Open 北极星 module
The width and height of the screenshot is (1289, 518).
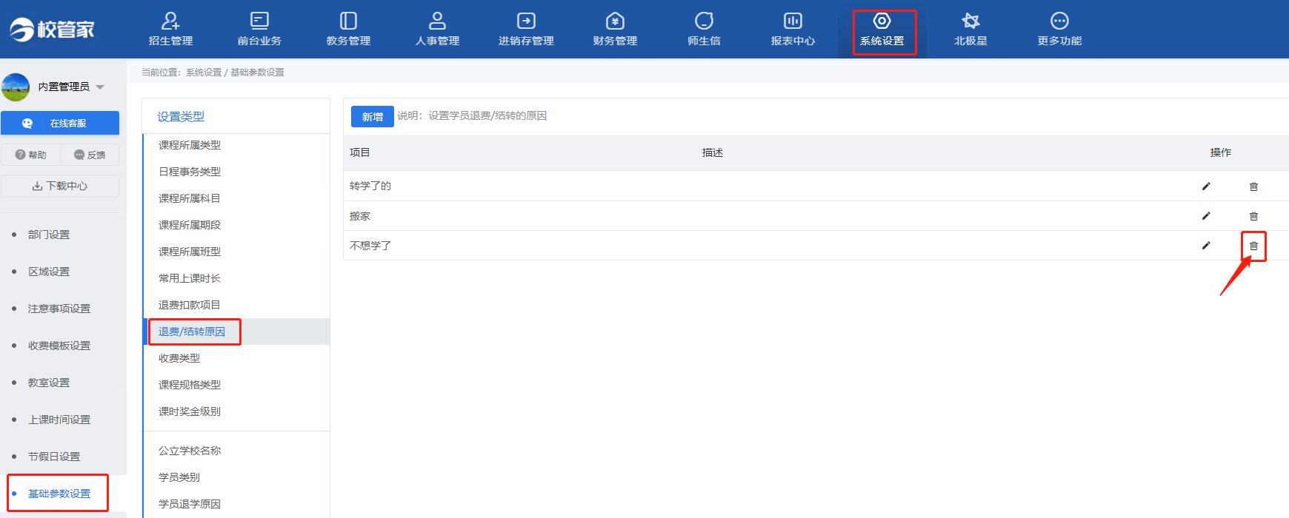click(970, 30)
